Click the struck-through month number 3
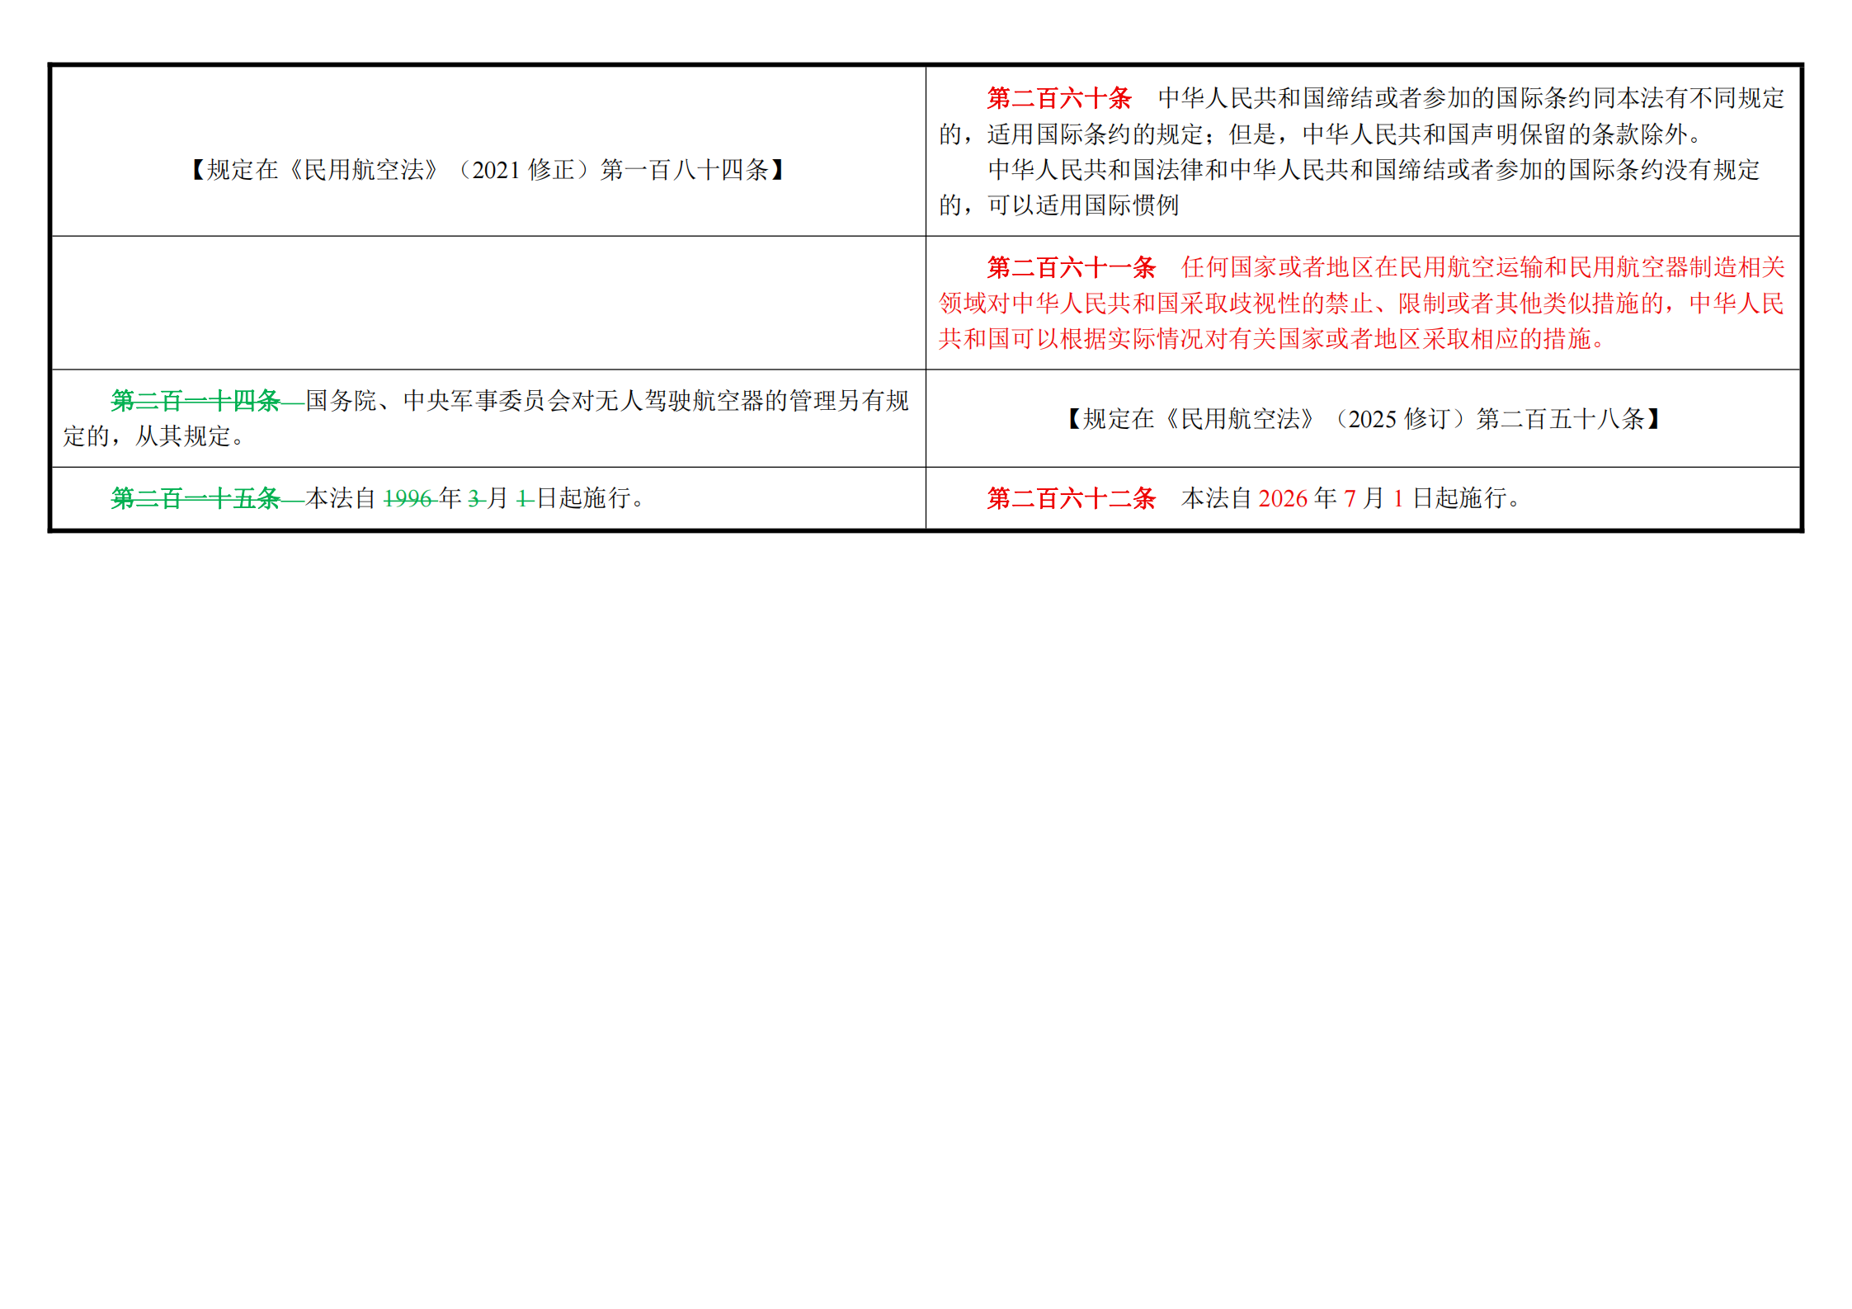Image resolution: width=1852 pixels, height=1309 pixels. 474,498
